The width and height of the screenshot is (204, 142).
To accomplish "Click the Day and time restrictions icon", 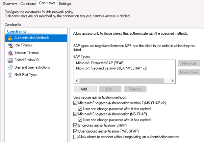I will pyautogui.click(x=10, y=68).
